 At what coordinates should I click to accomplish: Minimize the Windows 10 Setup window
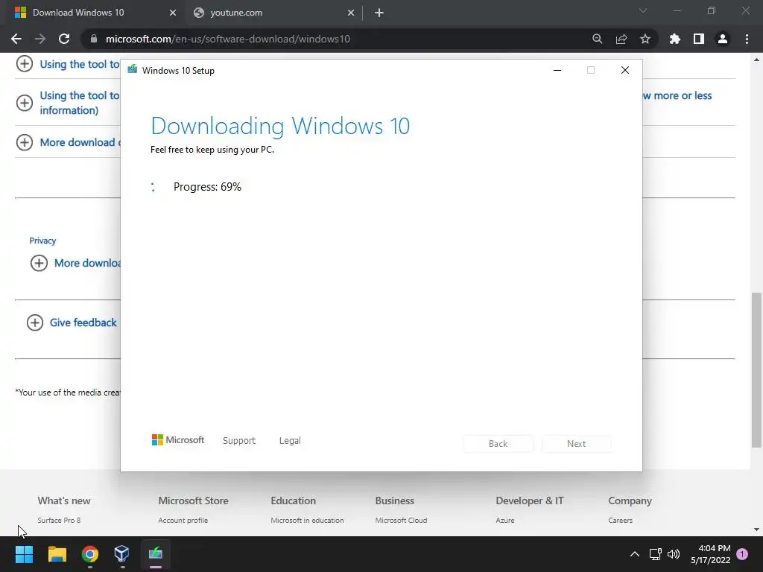(x=557, y=71)
